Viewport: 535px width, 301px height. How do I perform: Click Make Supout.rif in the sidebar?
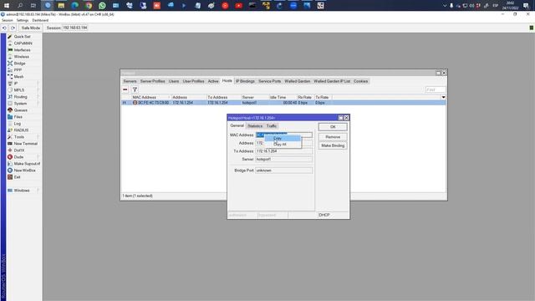27,164
